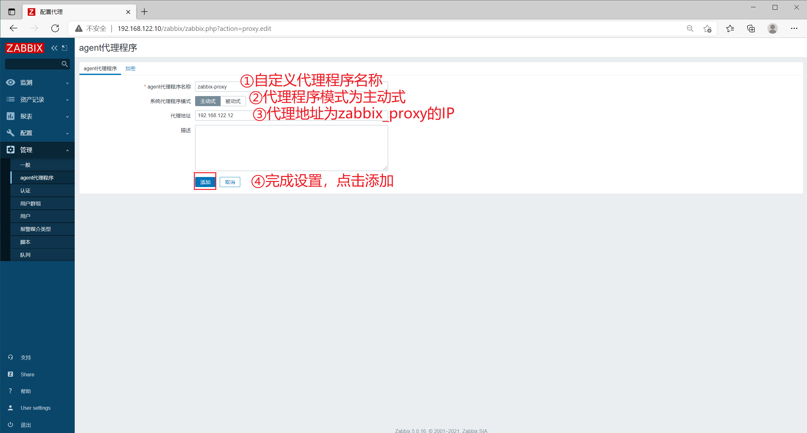Open the 一般 submenu item
Screen dimensions: 807x433
point(43,165)
